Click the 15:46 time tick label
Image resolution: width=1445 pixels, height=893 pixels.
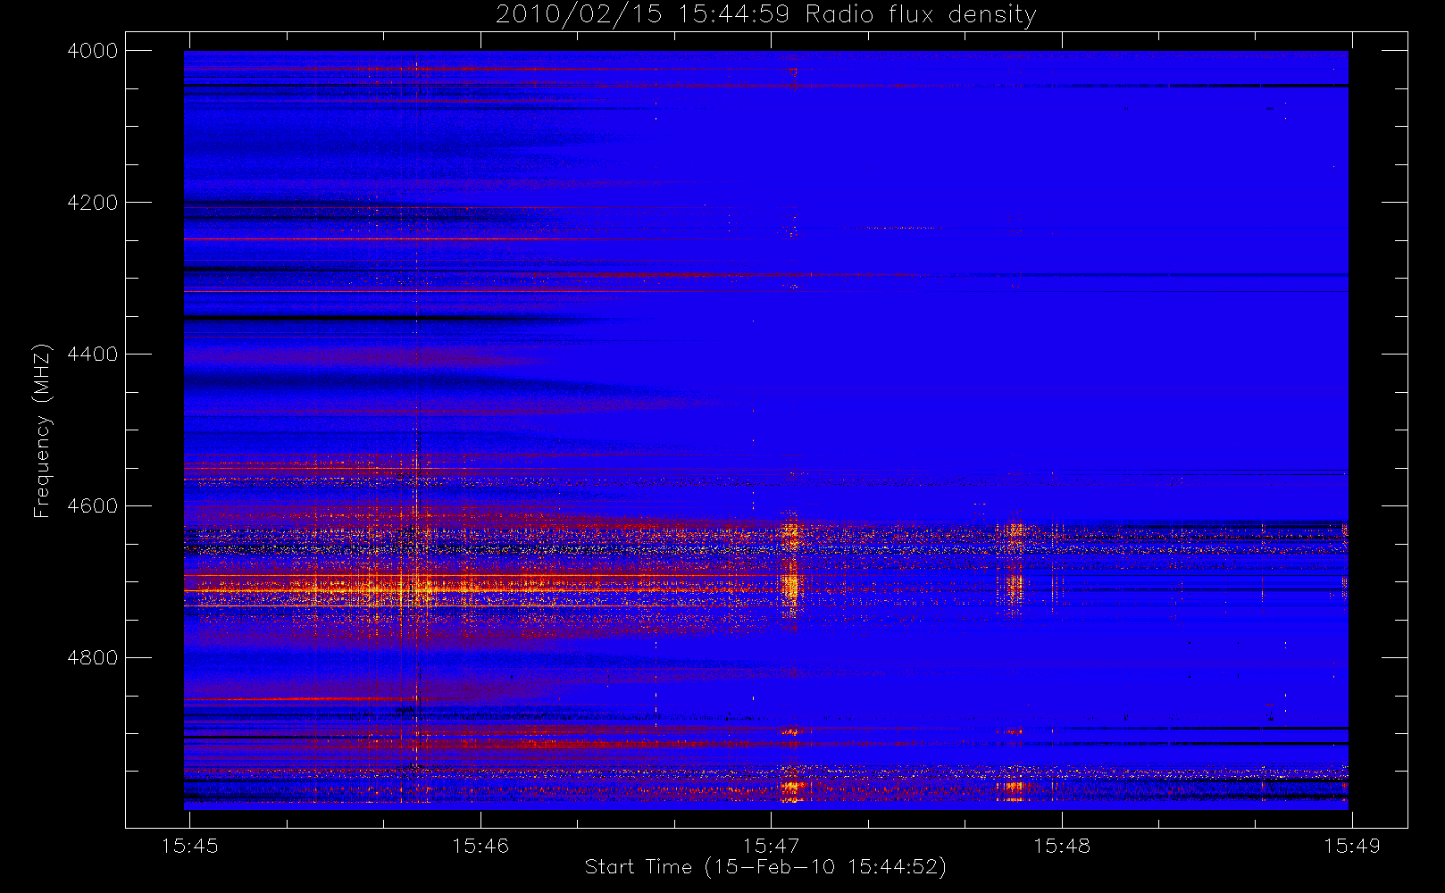click(480, 846)
